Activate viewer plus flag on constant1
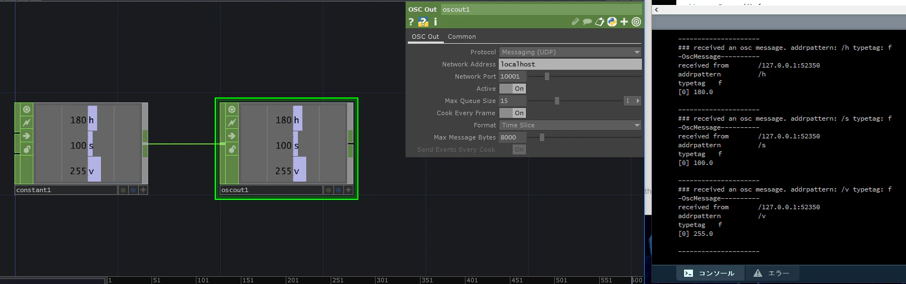This screenshot has width=906, height=284. click(x=143, y=190)
